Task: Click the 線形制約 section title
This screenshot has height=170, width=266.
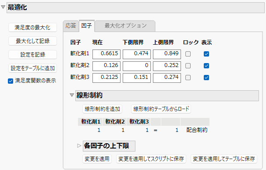Action: pos(89,96)
